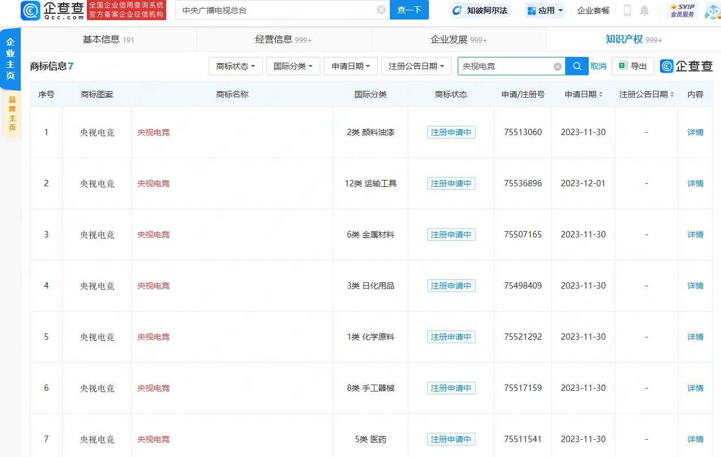The height and width of the screenshot is (457, 721).
Task: View trademark image in row 1
Action: tap(97, 132)
